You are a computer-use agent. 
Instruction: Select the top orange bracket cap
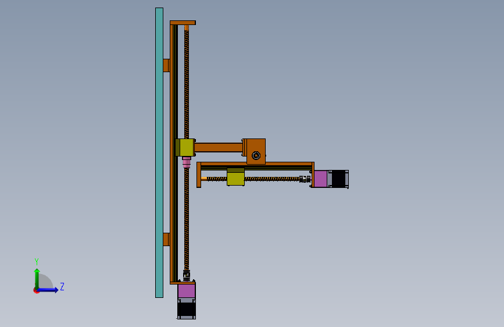pos(183,23)
